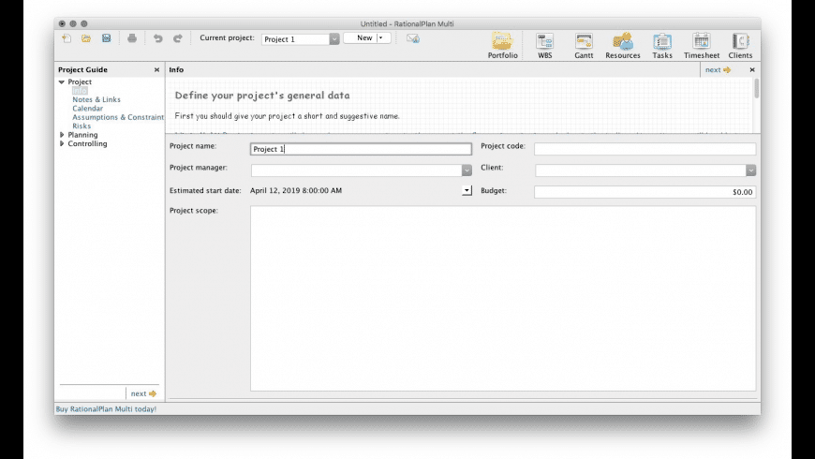Select Info in the Project Guide
815x459 pixels.
pos(80,91)
